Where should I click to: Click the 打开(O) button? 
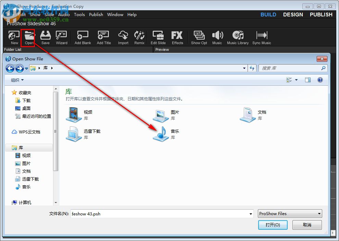[273, 225]
